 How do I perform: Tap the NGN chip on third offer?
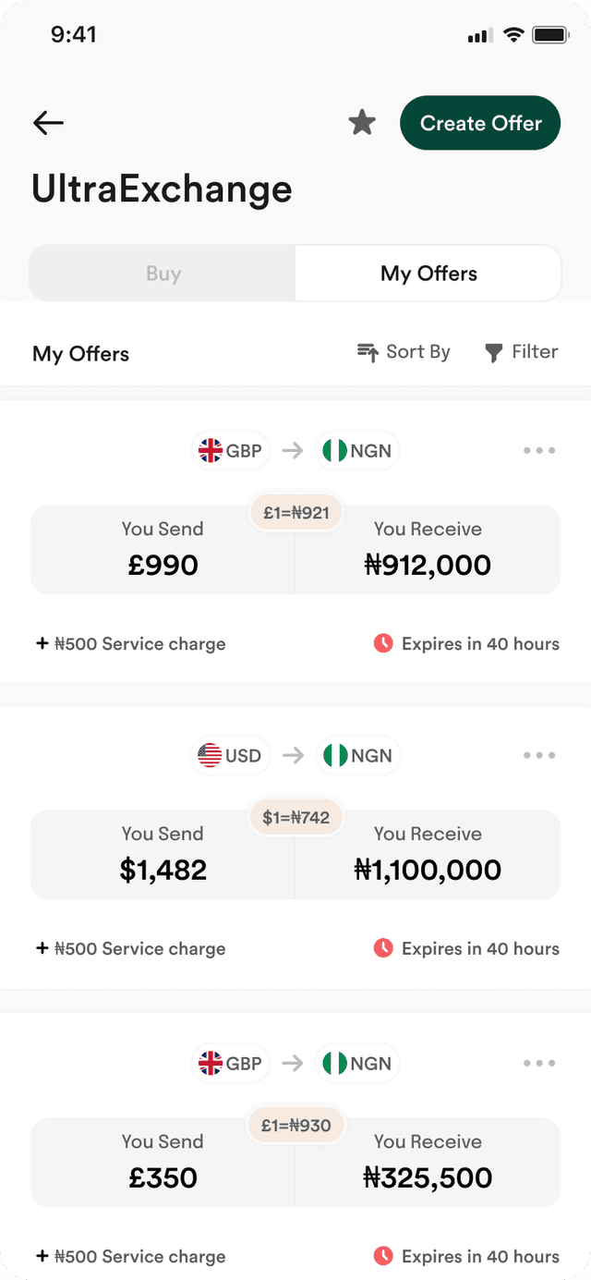[x=357, y=1063]
